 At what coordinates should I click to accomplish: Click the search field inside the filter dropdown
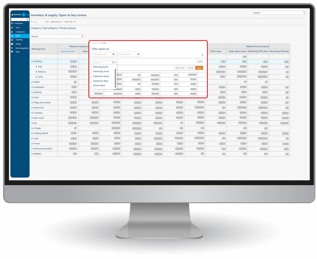(x=102, y=62)
